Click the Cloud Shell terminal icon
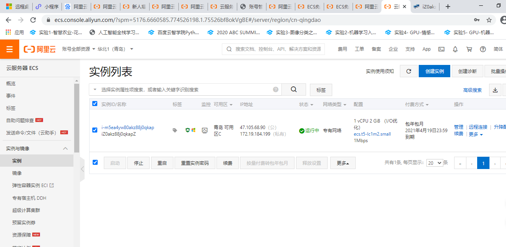 (441, 49)
